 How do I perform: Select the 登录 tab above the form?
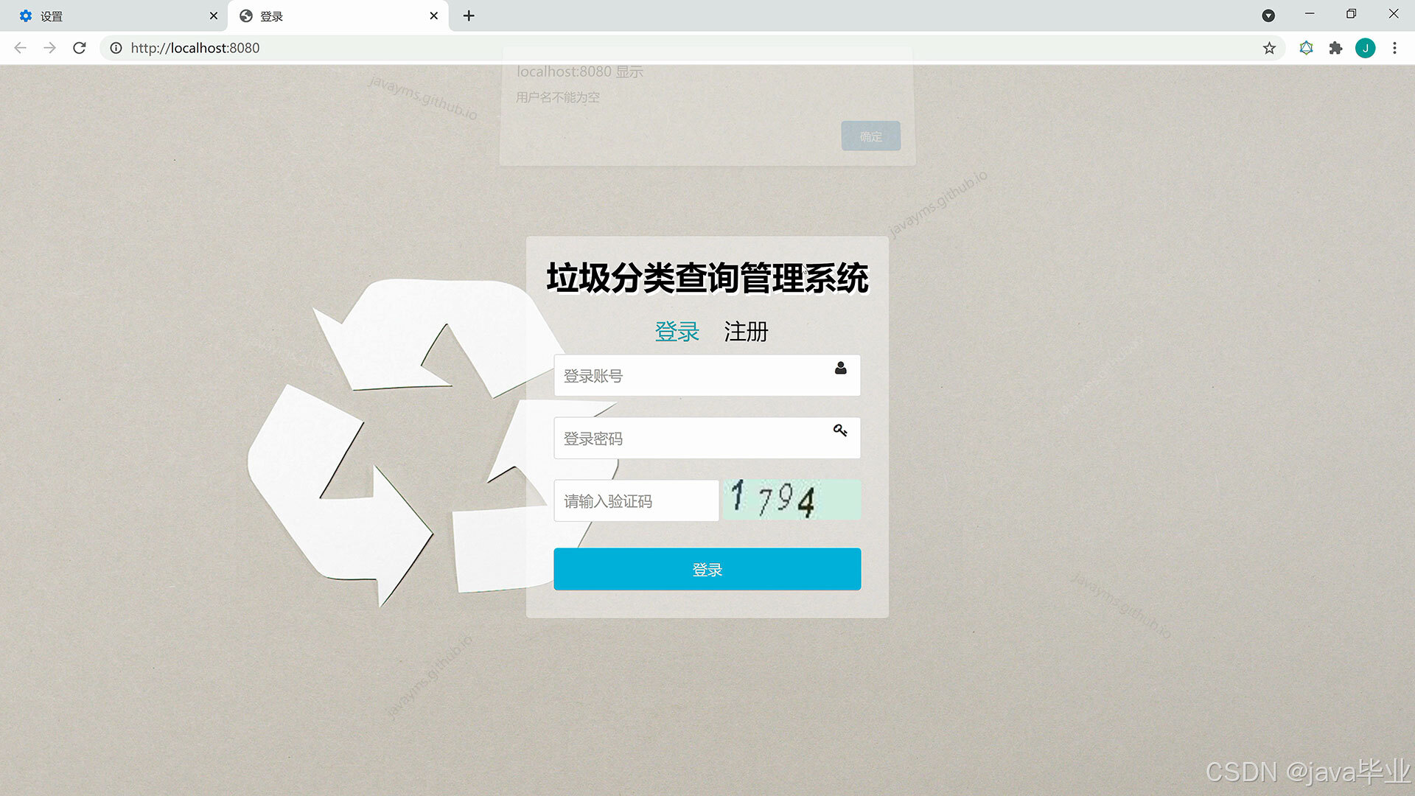pos(677,332)
